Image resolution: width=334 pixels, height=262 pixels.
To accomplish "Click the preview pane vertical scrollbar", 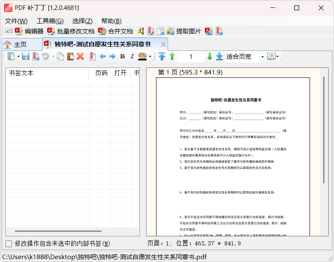I will (x=324, y=130).
